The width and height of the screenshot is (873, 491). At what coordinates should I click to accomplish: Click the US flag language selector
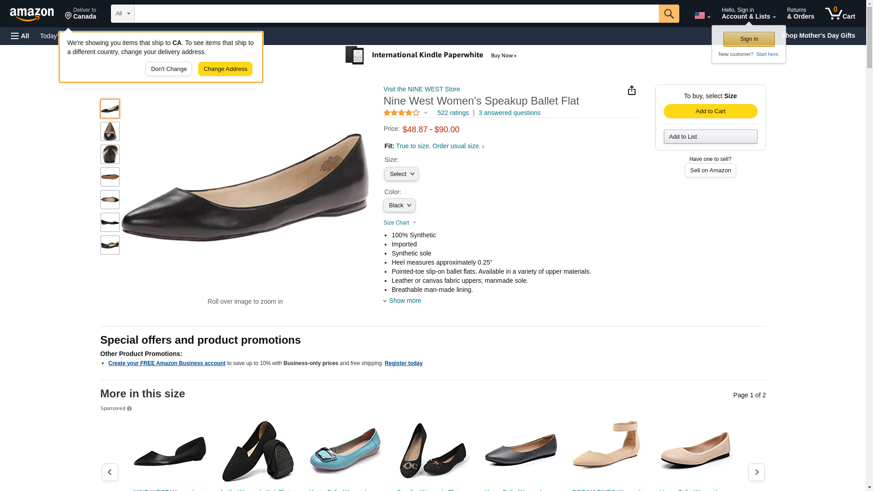click(702, 15)
